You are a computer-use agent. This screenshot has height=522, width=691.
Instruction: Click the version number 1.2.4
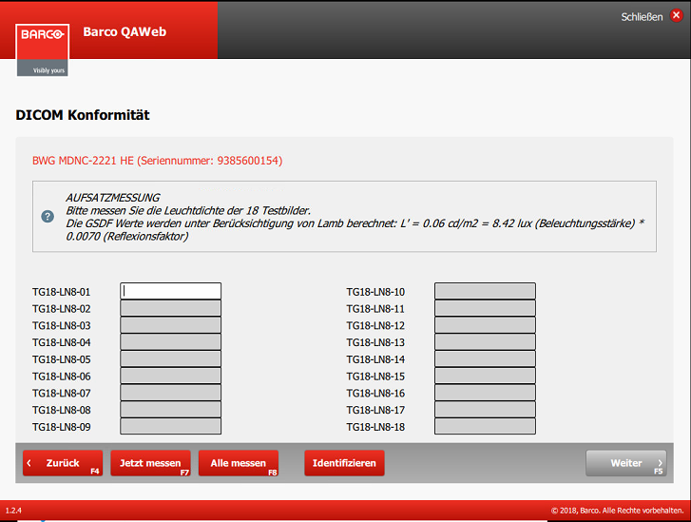click(x=13, y=511)
